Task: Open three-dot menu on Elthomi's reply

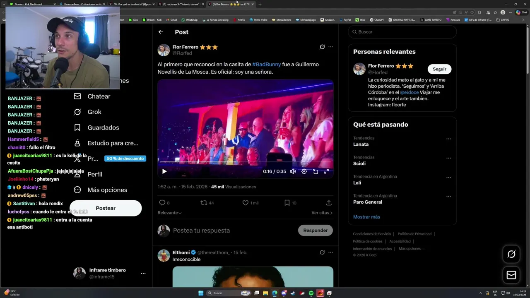Action: 330,252
